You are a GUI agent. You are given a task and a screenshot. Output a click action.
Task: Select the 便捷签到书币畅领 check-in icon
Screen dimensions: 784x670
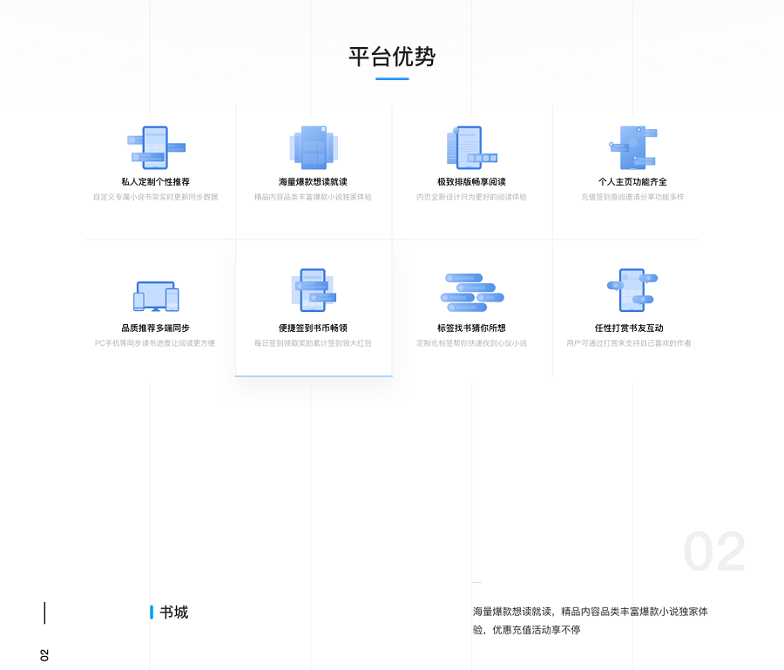(313, 290)
